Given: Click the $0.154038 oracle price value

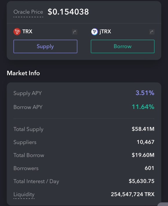Looking at the screenshot, I should point(68,12).
